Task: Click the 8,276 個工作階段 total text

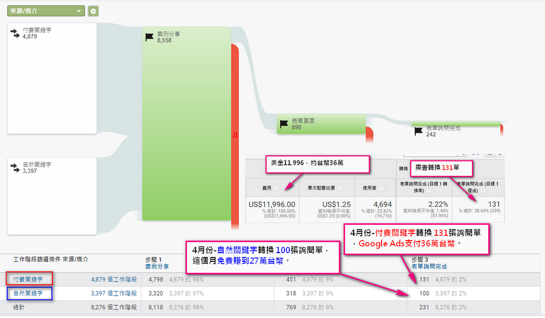Action: [114, 307]
